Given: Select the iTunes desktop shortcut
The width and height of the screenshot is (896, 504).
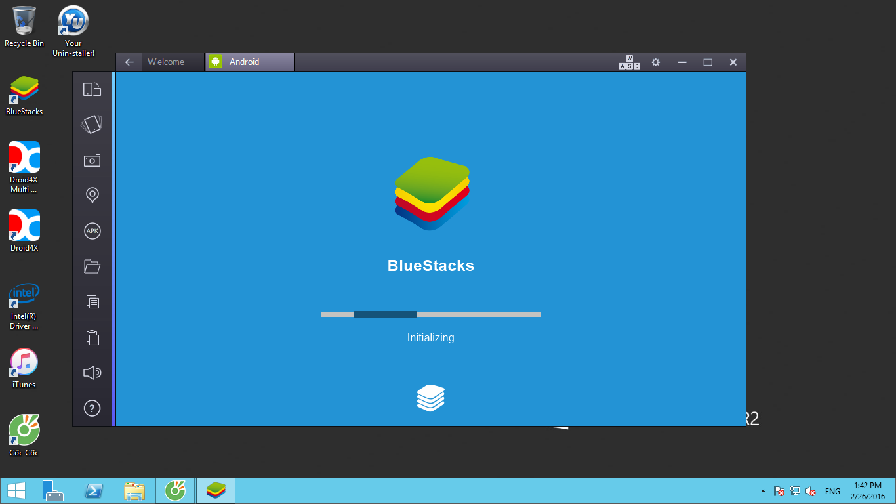Looking at the screenshot, I should (x=24, y=368).
